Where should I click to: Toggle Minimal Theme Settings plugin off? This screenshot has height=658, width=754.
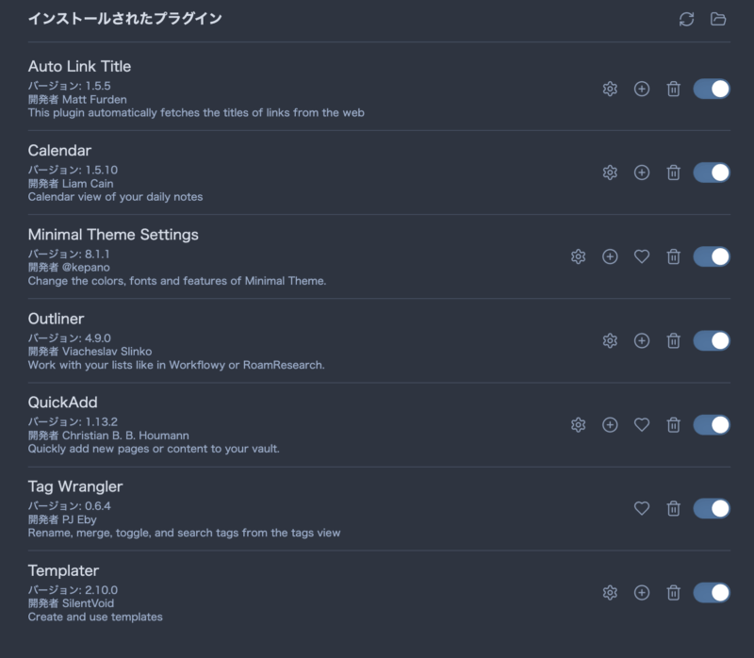click(x=712, y=256)
